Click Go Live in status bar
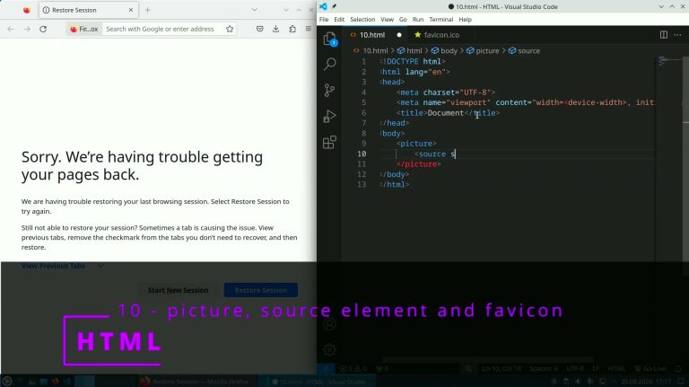The height and width of the screenshot is (387, 689). point(650,368)
